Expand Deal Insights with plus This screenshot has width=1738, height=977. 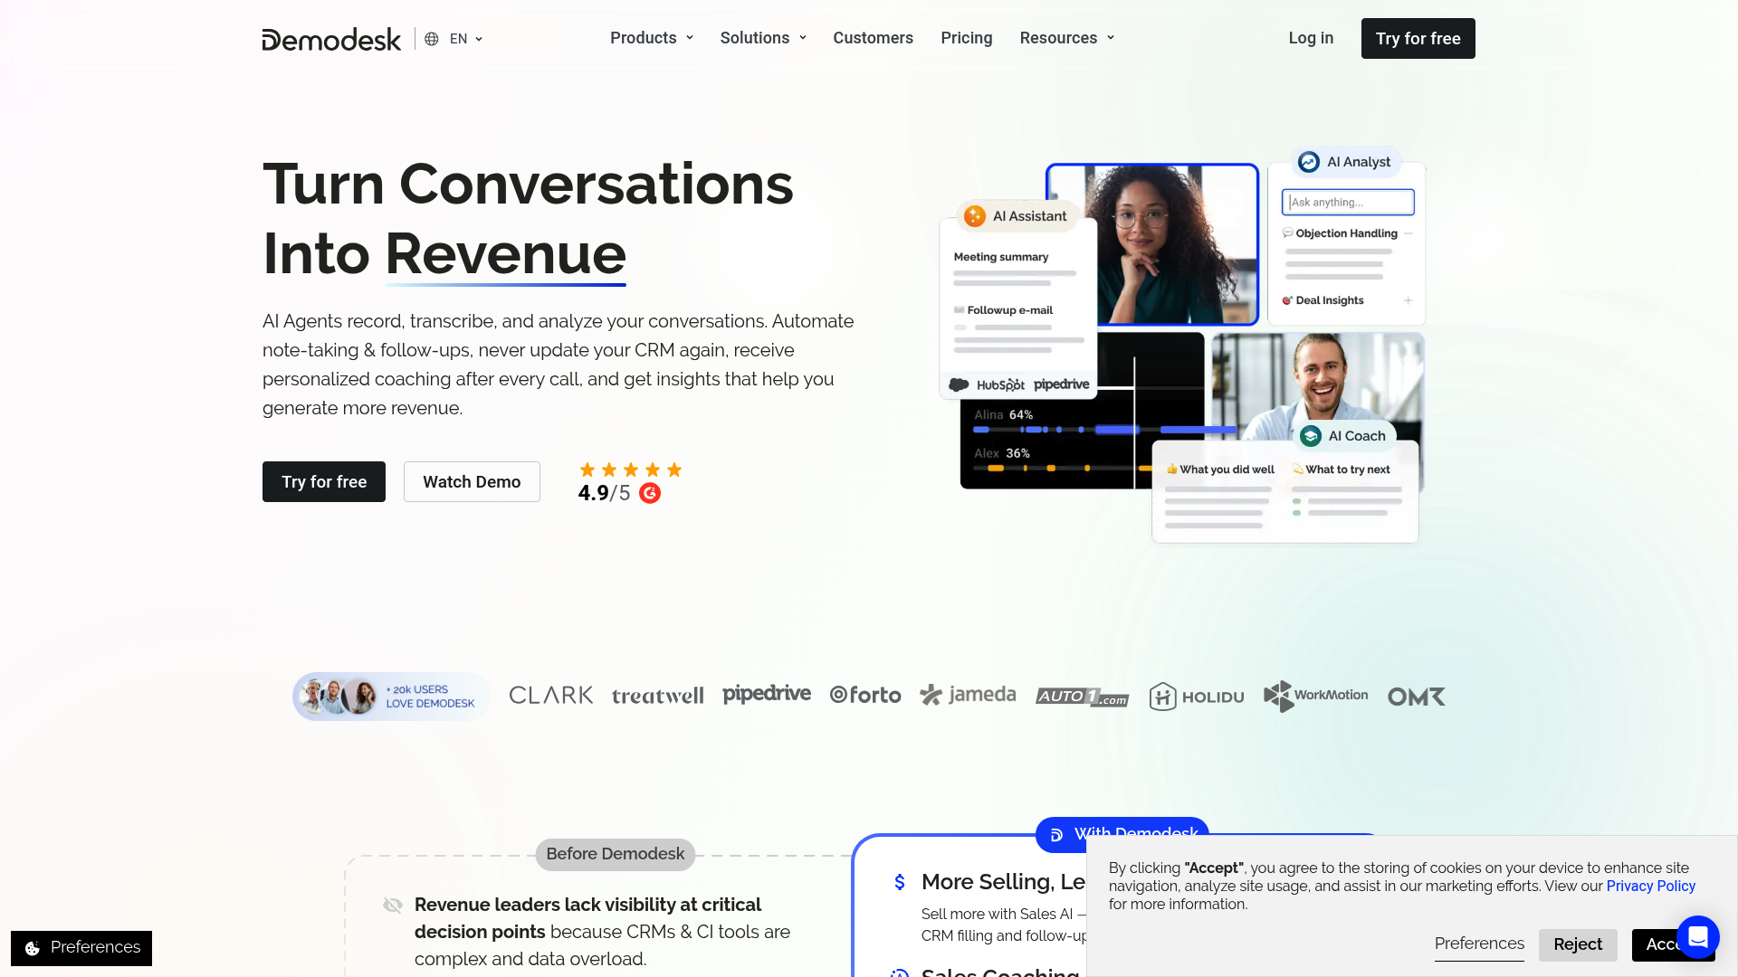click(1408, 300)
